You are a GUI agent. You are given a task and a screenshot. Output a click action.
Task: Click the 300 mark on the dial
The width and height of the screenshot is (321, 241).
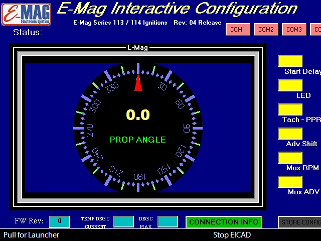96,106
